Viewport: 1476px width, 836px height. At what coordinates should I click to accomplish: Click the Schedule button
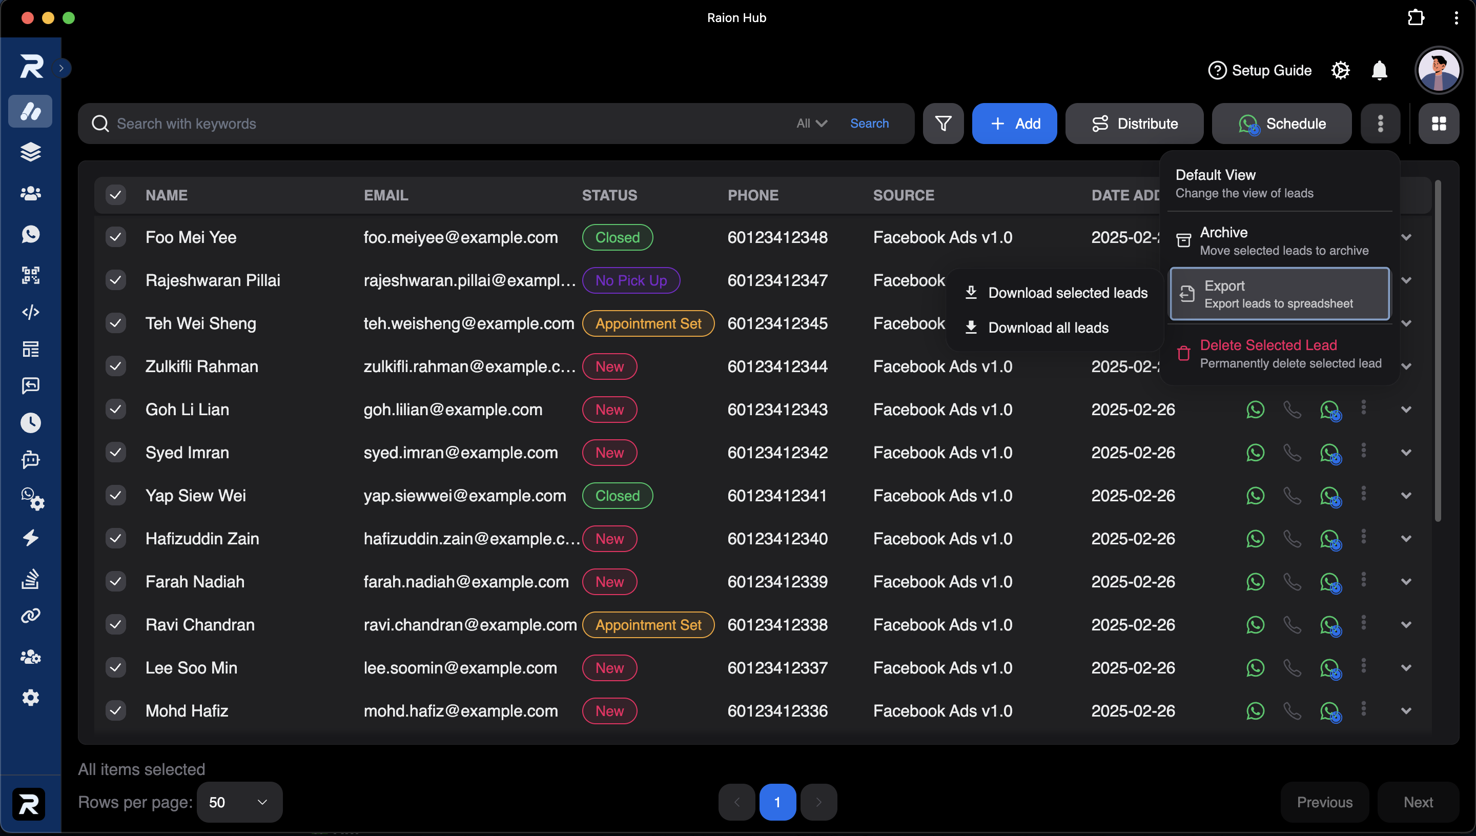[x=1281, y=124]
